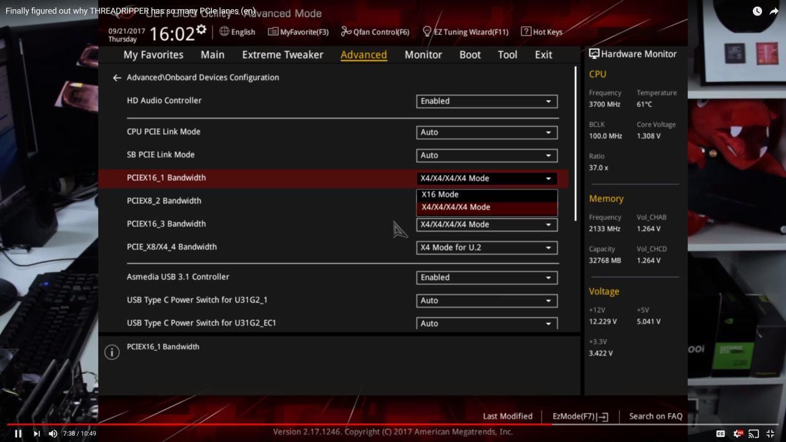Open SB PCIE Link Mode dropdown
The height and width of the screenshot is (442, 786).
coord(487,155)
